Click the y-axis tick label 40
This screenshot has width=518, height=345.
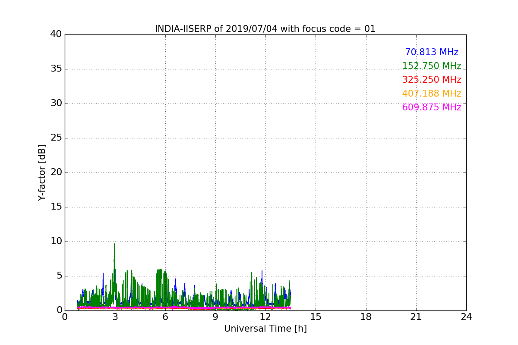(56, 34)
